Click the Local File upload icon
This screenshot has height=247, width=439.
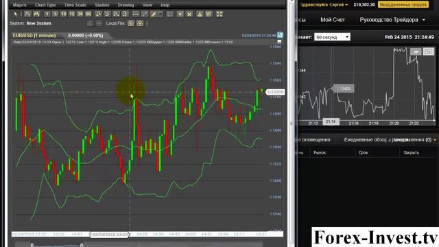tap(131, 23)
